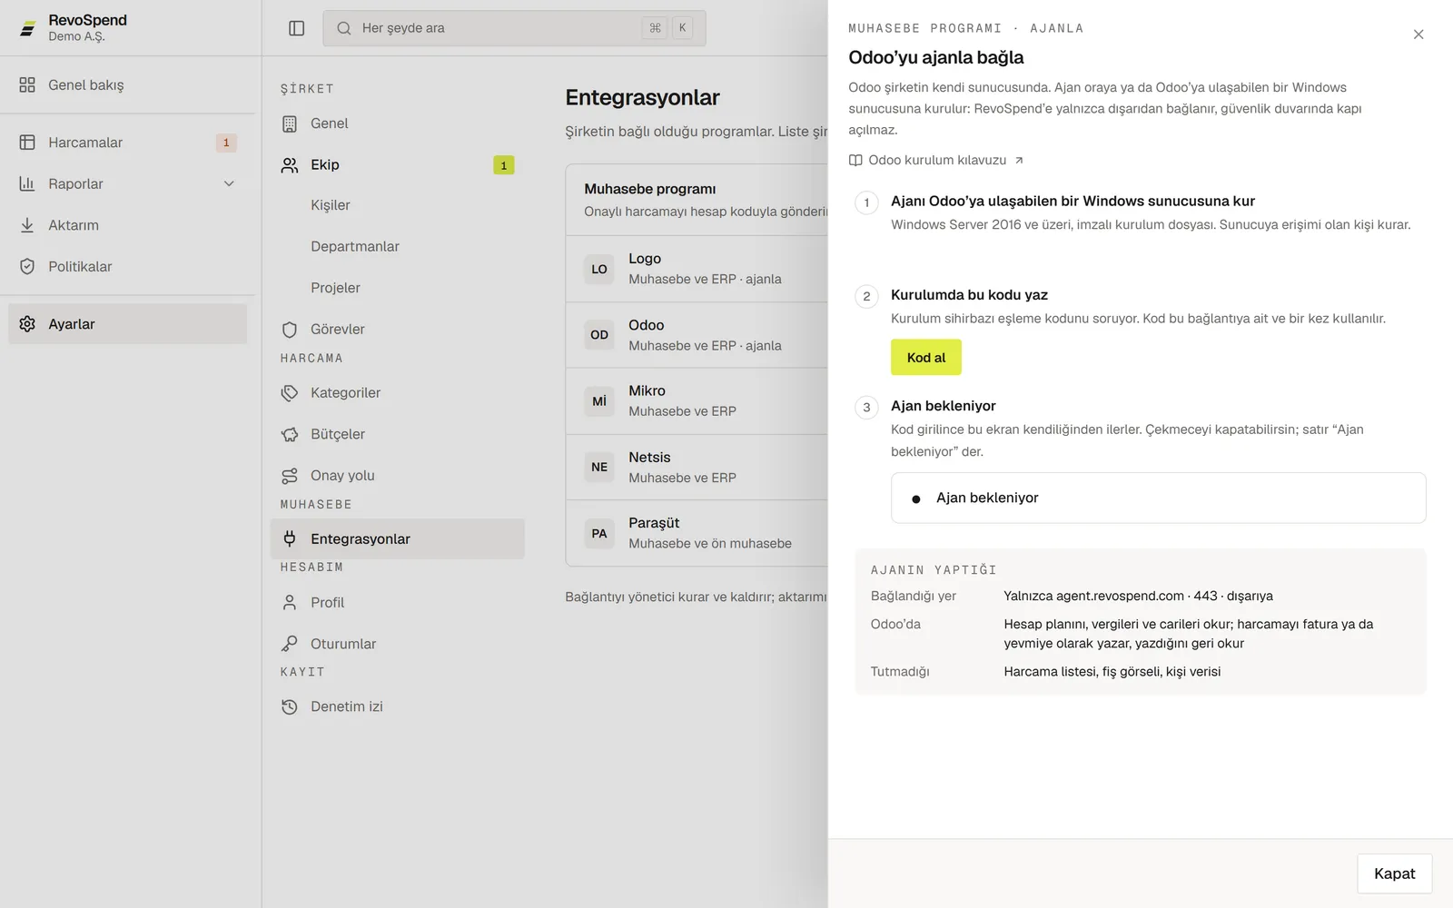Click the Kapat button
Image resolution: width=1453 pixels, height=908 pixels.
1394,873
